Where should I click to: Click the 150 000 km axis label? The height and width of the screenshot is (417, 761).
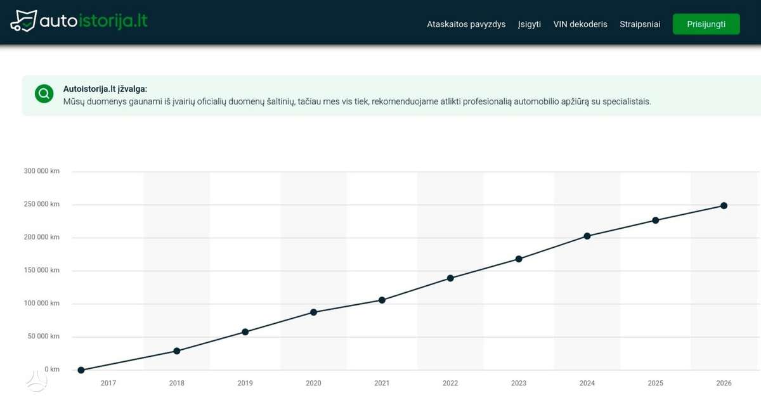(x=42, y=270)
